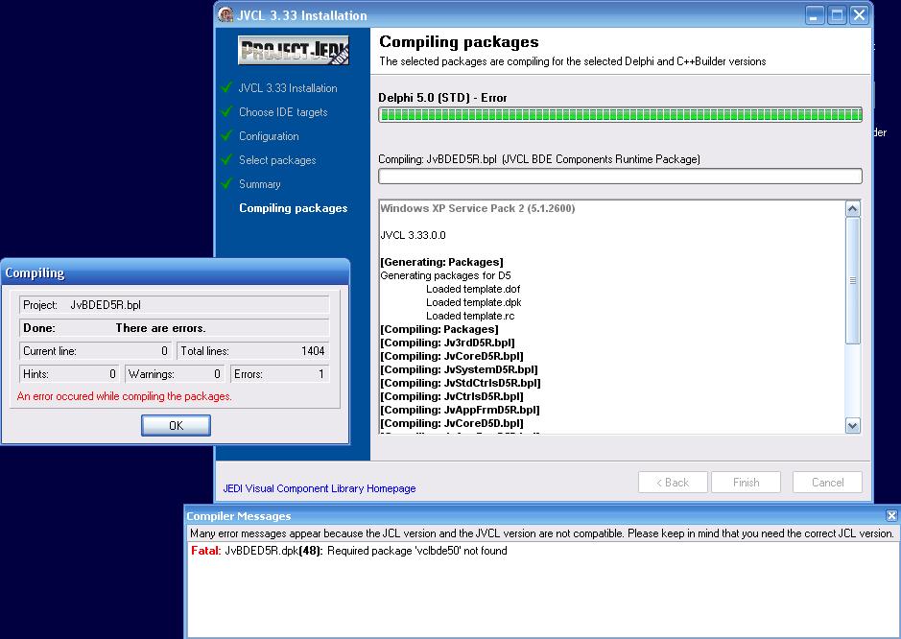Click the disabled Back button
The width and height of the screenshot is (901, 639).
point(673,482)
